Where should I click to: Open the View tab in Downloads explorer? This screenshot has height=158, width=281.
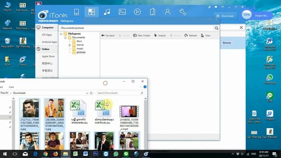(x=11, y=87)
